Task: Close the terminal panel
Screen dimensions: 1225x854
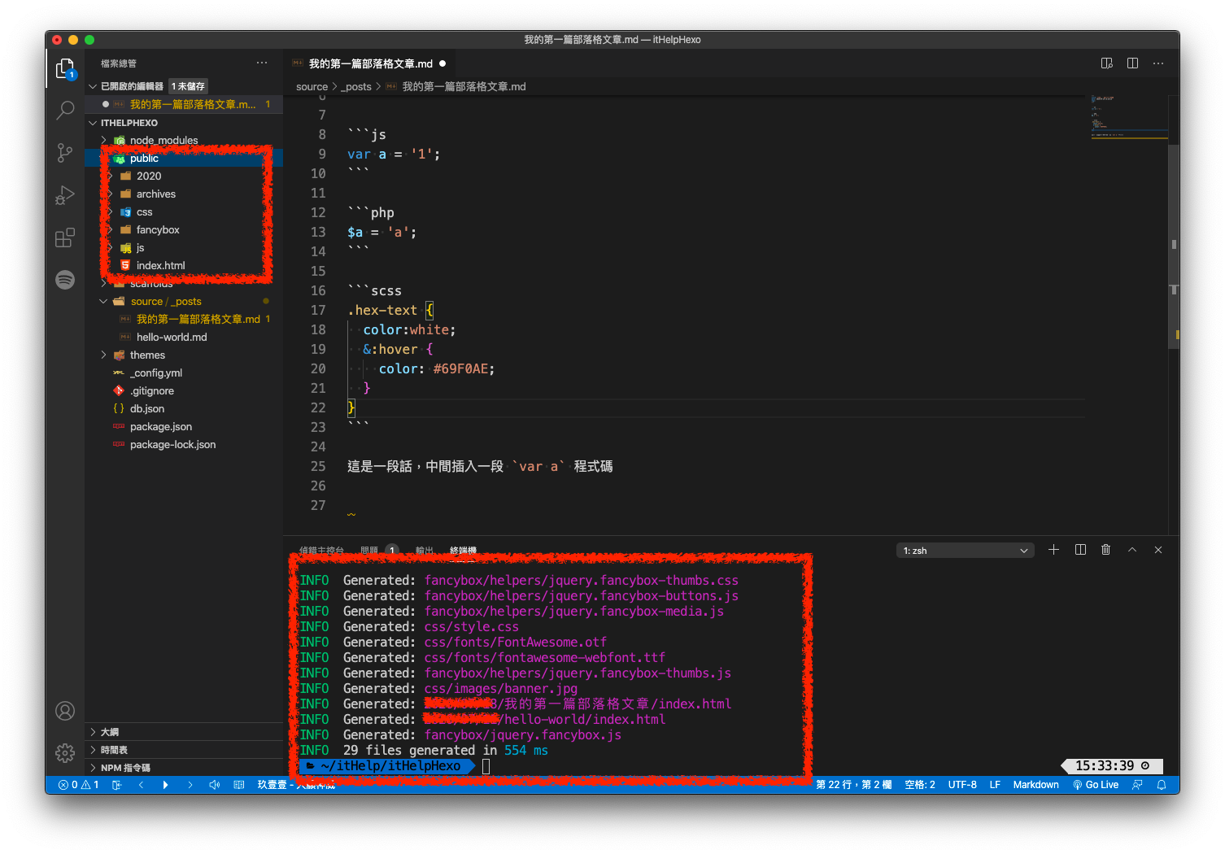Action: (x=1158, y=550)
